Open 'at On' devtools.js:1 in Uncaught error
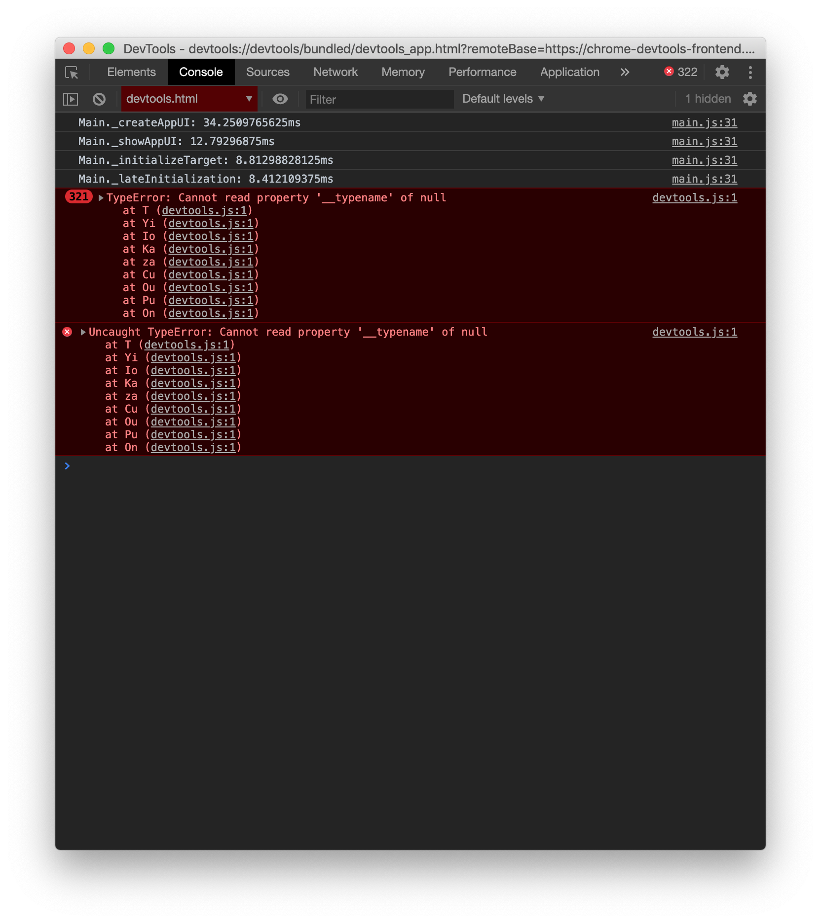 click(x=193, y=448)
